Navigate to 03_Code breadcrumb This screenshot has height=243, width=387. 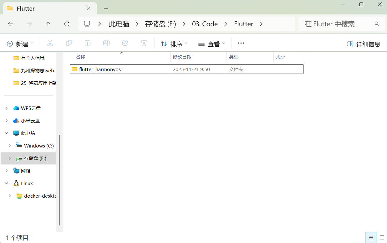click(x=205, y=24)
